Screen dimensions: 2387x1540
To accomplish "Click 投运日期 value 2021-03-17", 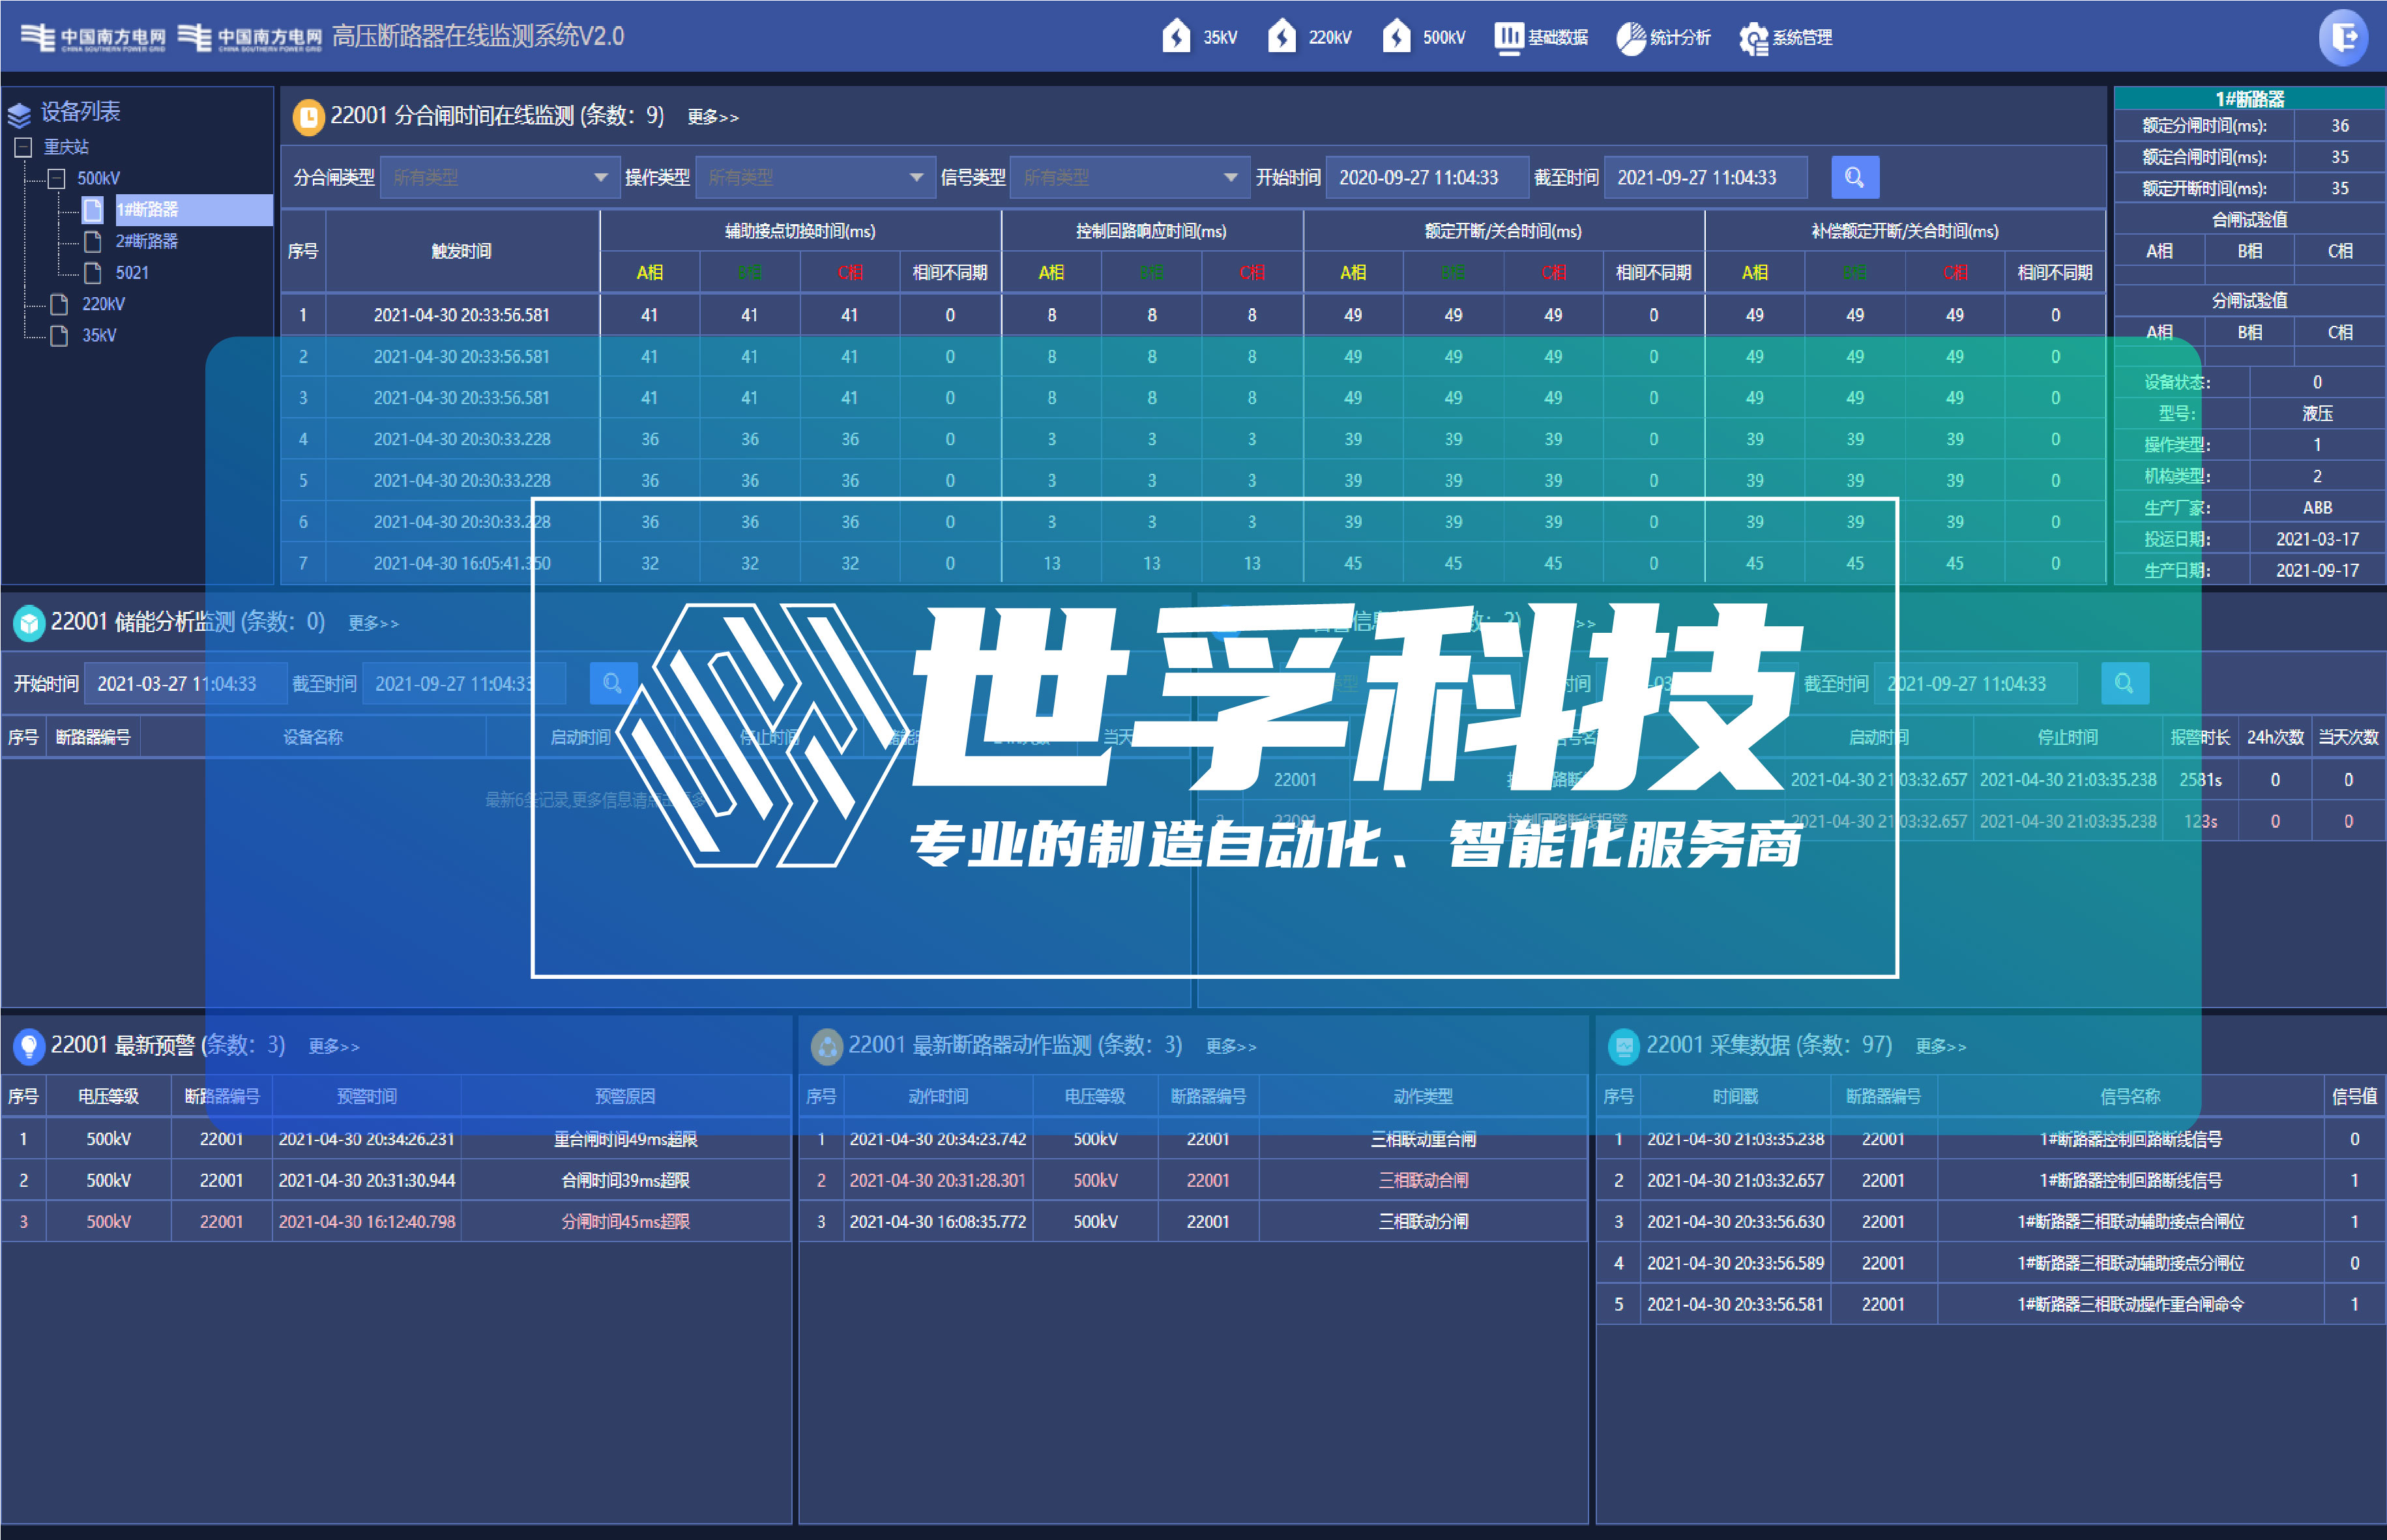I will pos(2317,539).
